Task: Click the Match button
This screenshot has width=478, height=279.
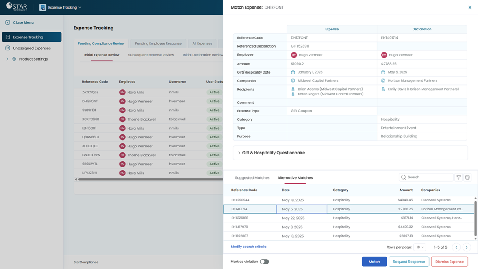Action: pos(374,262)
